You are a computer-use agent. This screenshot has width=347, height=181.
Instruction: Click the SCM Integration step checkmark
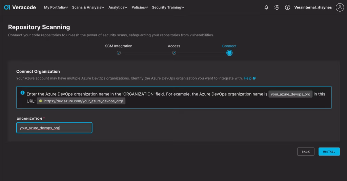[x=119, y=53]
